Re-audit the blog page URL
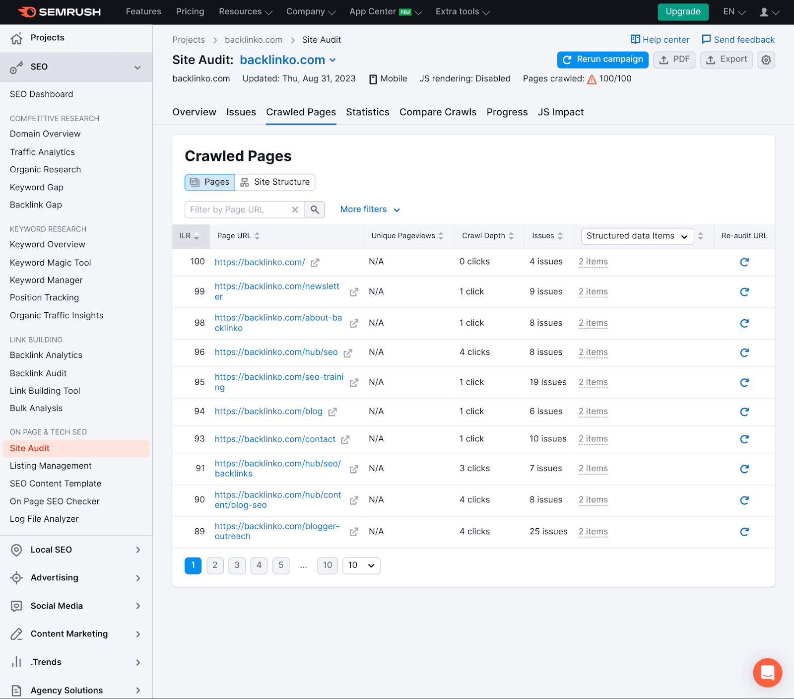This screenshot has height=699, width=794. pos(744,412)
